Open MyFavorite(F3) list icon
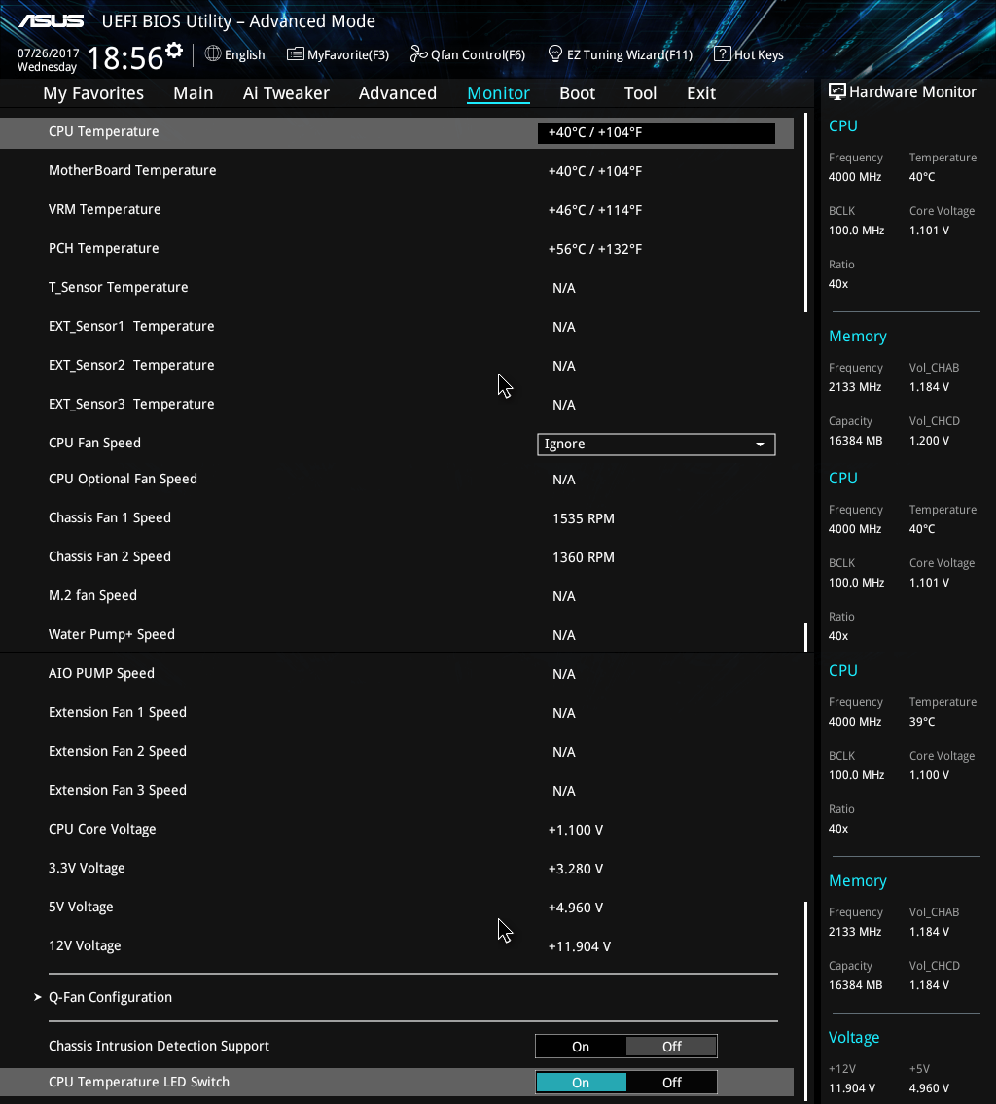The width and height of the screenshot is (996, 1104). (x=295, y=54)
